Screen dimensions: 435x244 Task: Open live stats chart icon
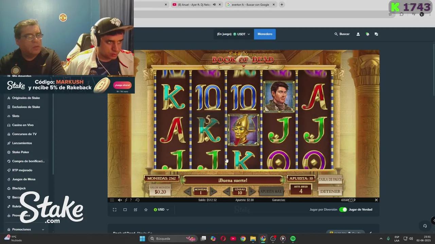(136, 210)
